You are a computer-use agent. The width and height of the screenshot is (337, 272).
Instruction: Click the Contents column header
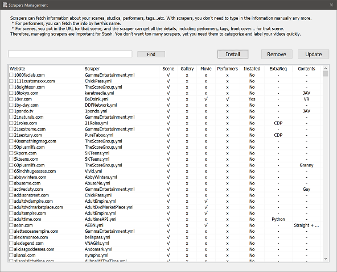click(306, 69)
